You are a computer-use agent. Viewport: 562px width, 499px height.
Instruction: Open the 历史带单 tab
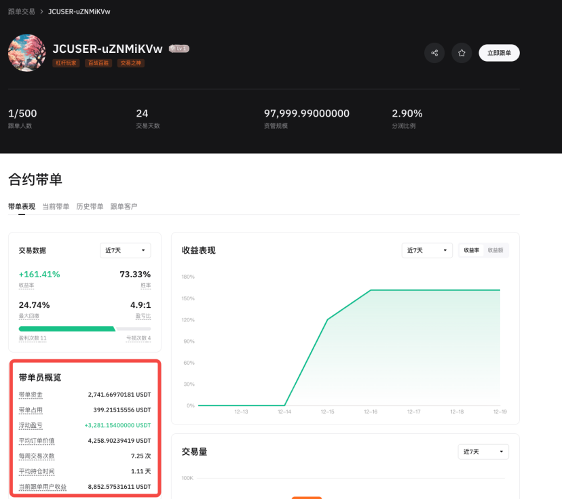[x=90, y=206]
